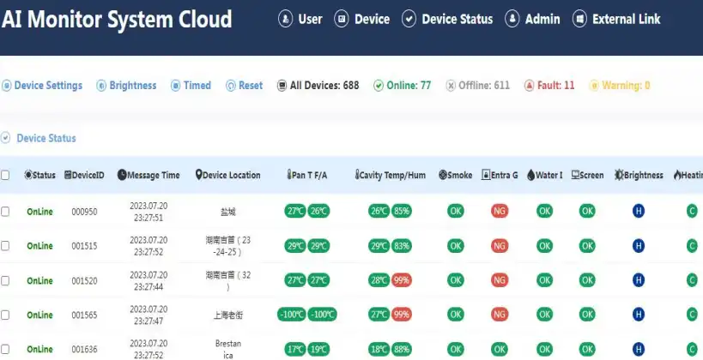Sort by the Message Time column header
The height and width of the screenshot is (360, 703).
tap(148, 175)
